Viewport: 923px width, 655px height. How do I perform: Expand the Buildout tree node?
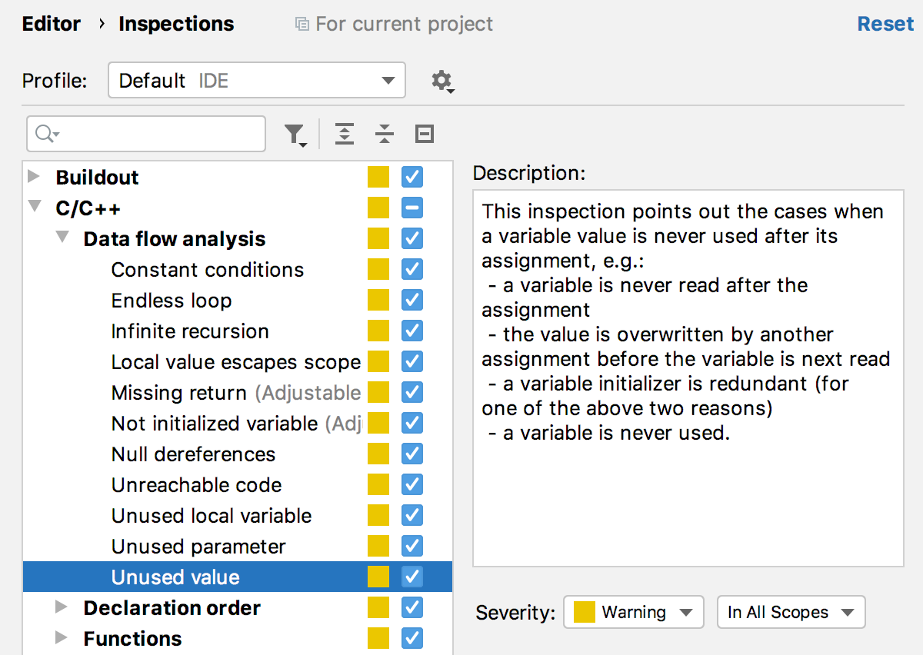[33, 177]
